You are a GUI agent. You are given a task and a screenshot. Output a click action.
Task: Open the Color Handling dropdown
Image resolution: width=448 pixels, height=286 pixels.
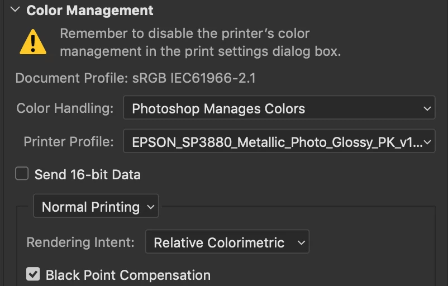[278, 108]
